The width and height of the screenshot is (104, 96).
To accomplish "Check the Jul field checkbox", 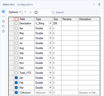I will 16,43.
